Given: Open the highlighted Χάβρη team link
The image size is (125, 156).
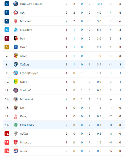Looking at the screenshot, I should (x=25, y=64).
